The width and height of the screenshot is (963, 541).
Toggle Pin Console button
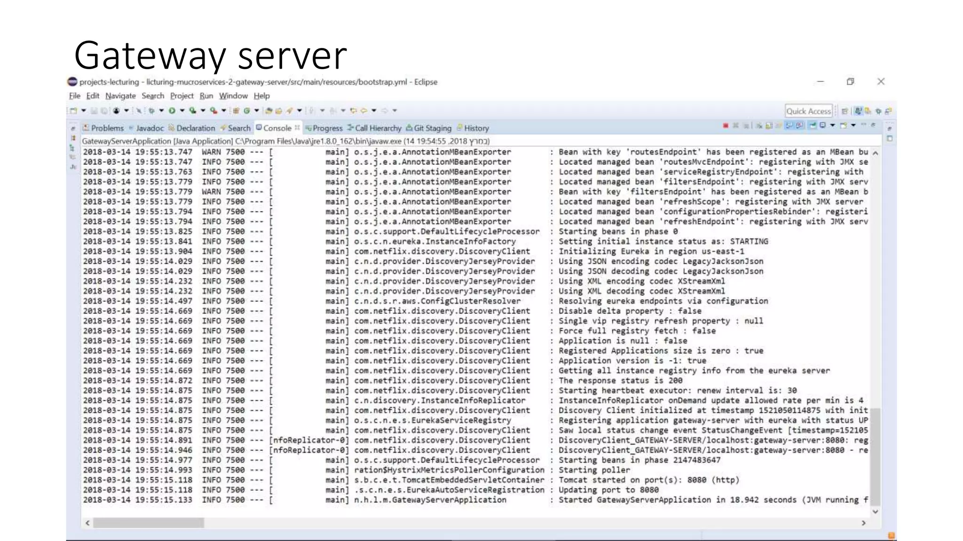(x=812, y=125)
